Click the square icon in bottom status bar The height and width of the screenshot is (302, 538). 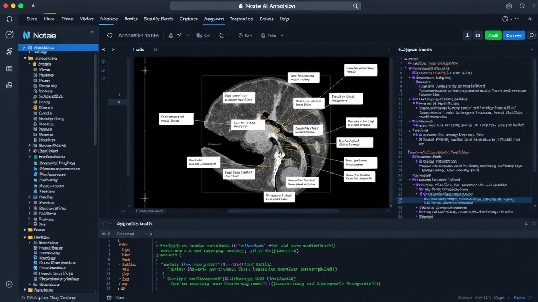tap(109, 298)
